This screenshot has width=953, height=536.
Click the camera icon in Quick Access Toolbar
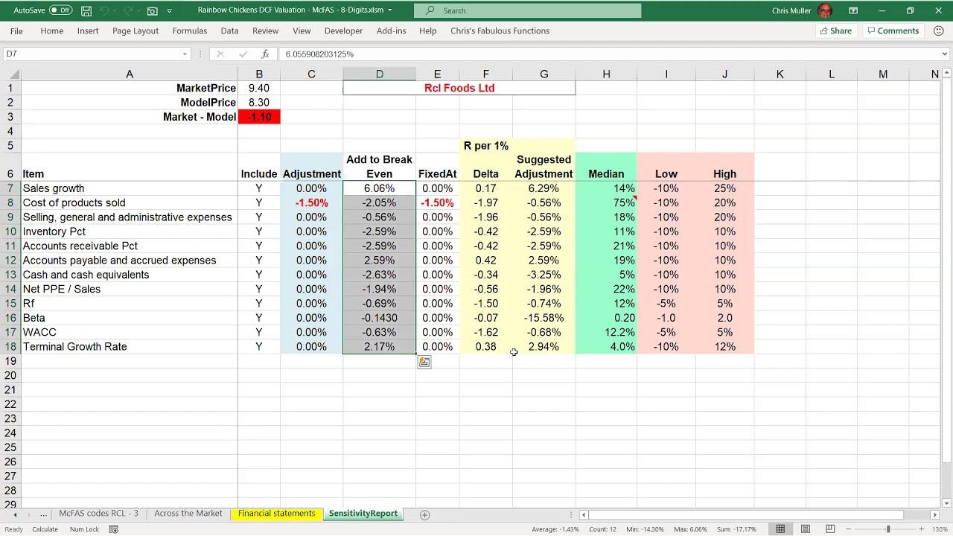click(153, 10)
